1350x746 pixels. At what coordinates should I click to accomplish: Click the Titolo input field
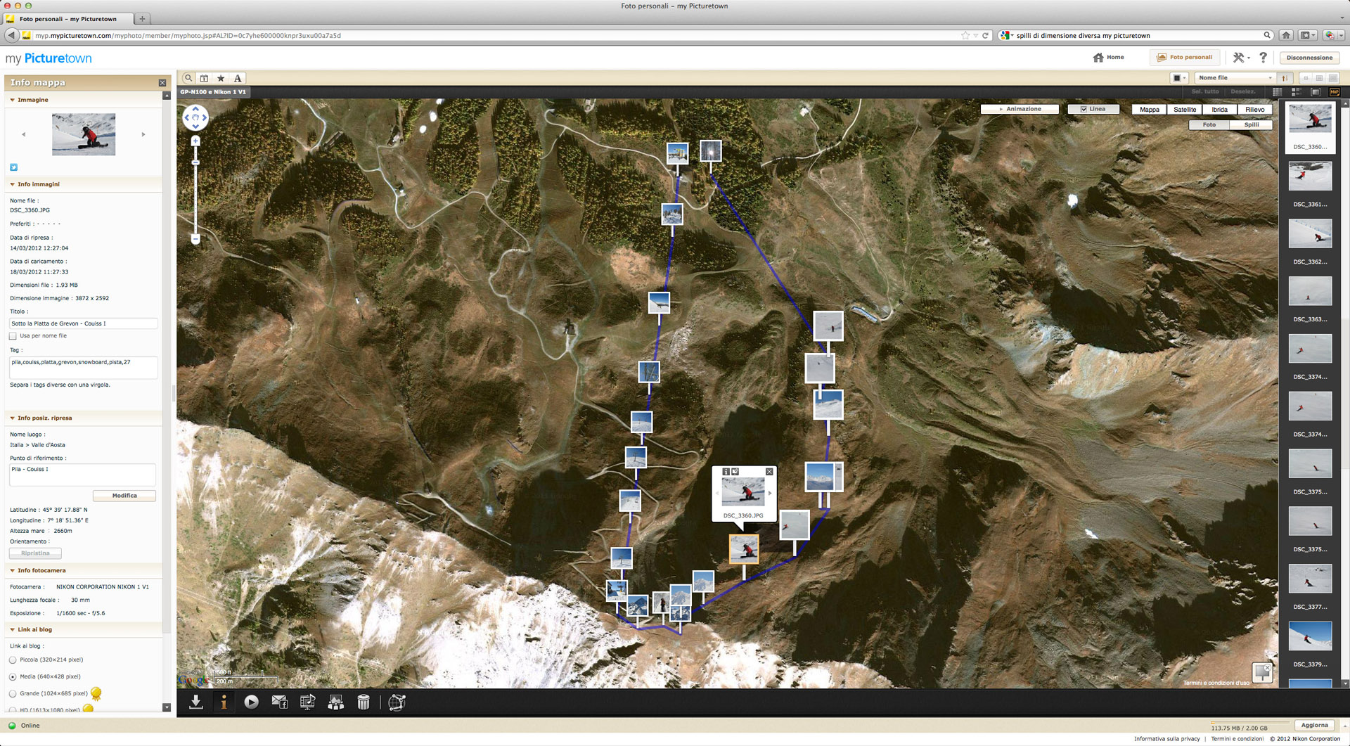coord(83,323)
